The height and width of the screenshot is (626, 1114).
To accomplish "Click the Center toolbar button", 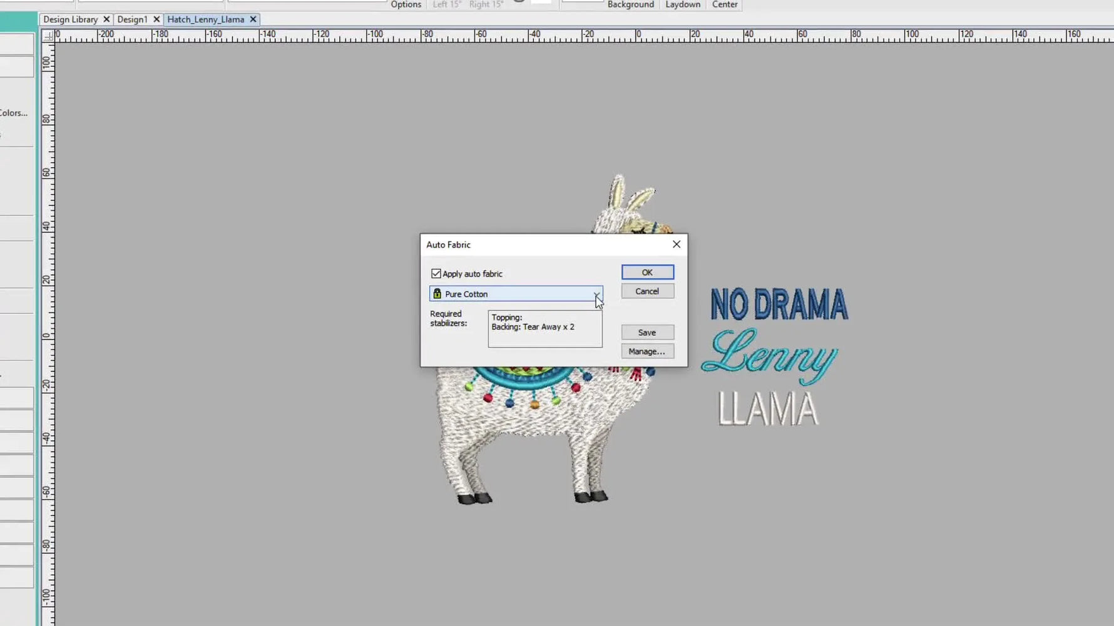I will (725, 4).
